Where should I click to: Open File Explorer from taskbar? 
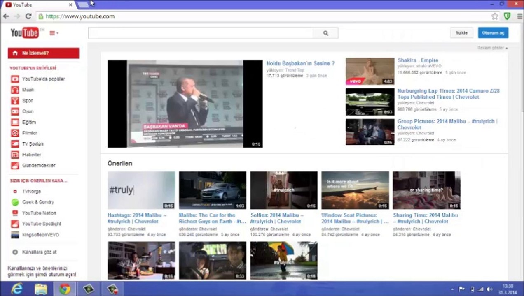tap(41, 289)
